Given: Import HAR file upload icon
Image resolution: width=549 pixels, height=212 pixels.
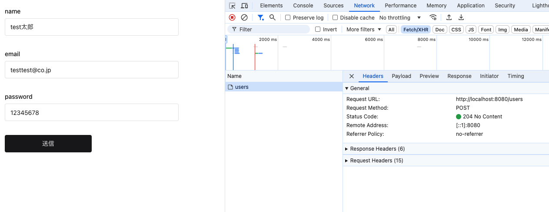Looking at the screenshot, I should pos(449,17).
